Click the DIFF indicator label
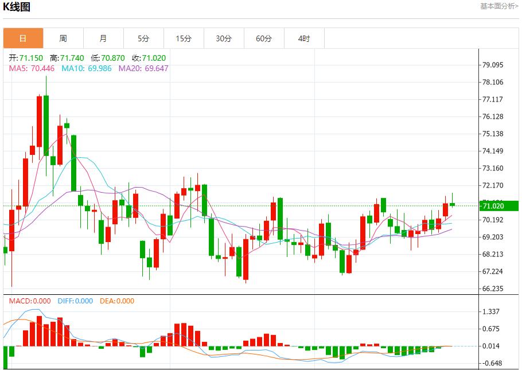The width and height of the screenshot is (522, 370). 75,301
